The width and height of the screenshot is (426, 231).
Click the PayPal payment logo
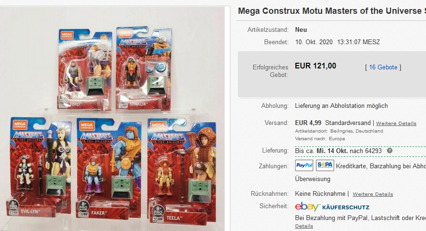coord(304,165)
